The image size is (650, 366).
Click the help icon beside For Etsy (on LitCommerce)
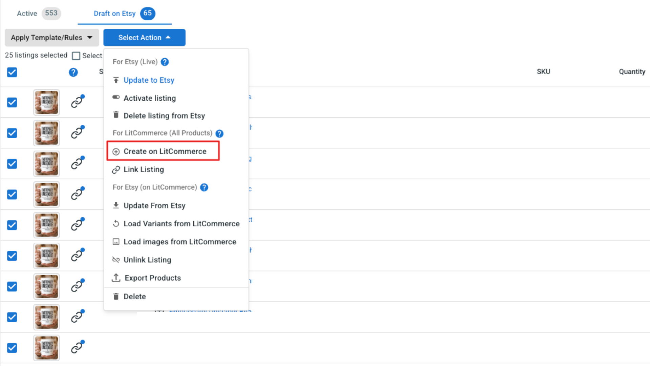(204, 187)
